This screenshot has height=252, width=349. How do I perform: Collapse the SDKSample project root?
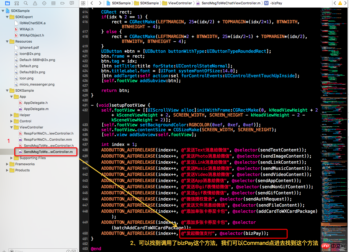point(3,11)
